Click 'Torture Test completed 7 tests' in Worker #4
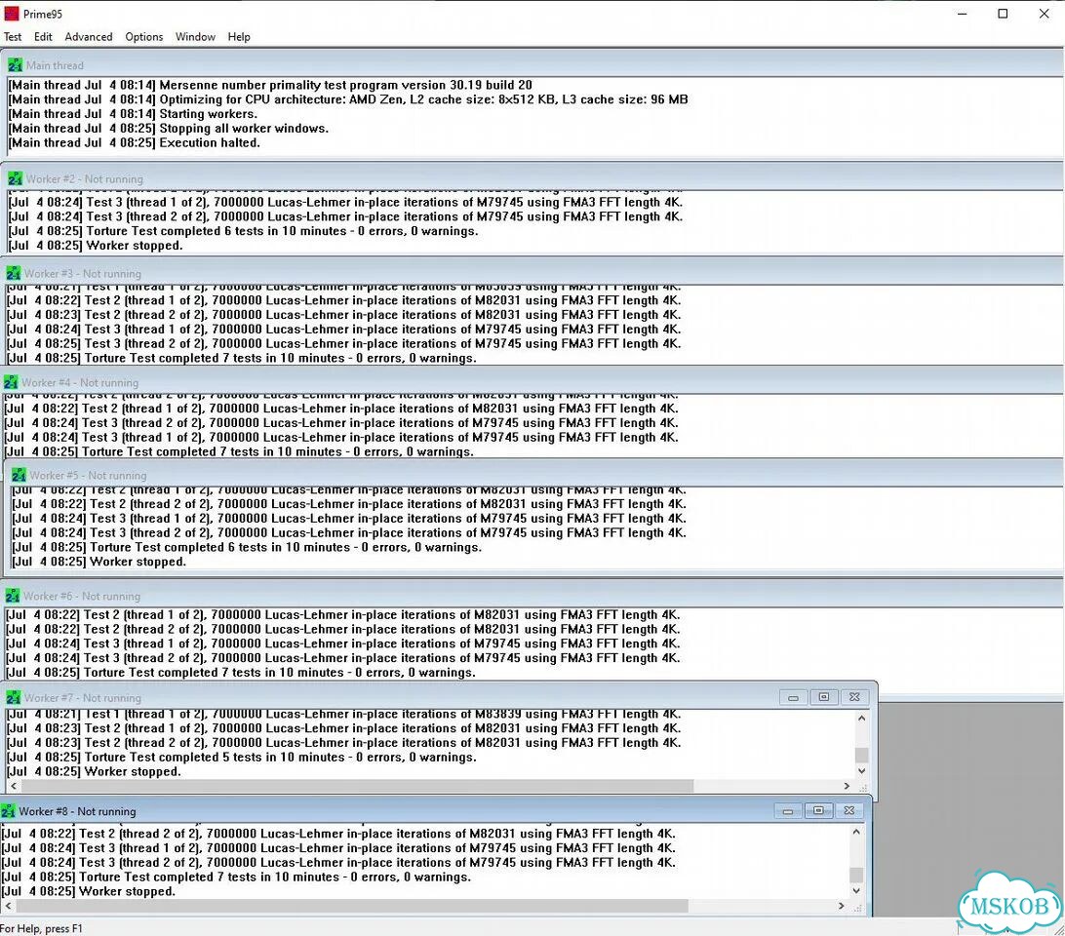Viewport: 1065px width, 936px height. [239, 451]
